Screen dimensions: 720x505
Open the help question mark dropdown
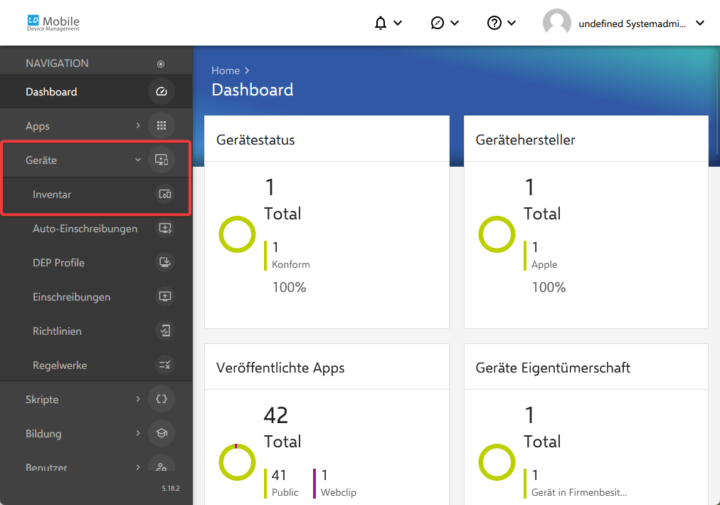click(x=502, y=23)
